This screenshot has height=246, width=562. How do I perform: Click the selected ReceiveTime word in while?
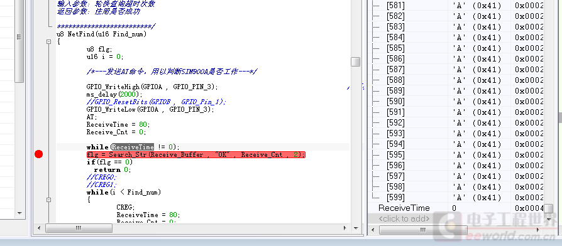coord(133,147)
